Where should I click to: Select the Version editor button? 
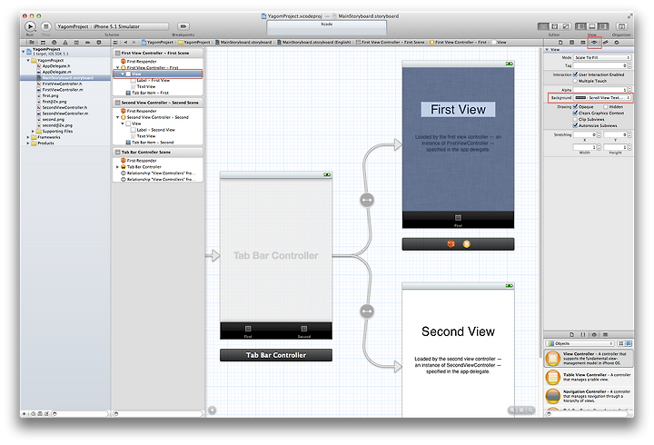pyautogui.click(x=566, y=26)
